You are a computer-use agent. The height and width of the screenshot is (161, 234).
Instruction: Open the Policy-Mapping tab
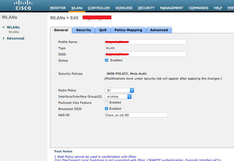128,30
